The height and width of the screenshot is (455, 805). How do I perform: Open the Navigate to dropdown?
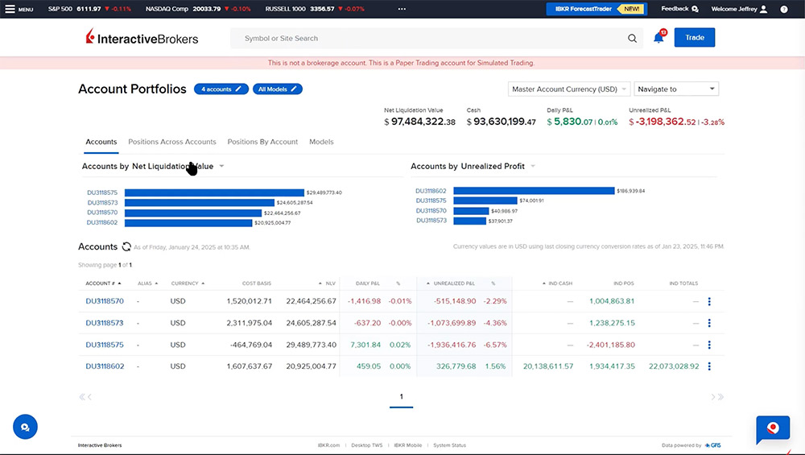[676, 89]
